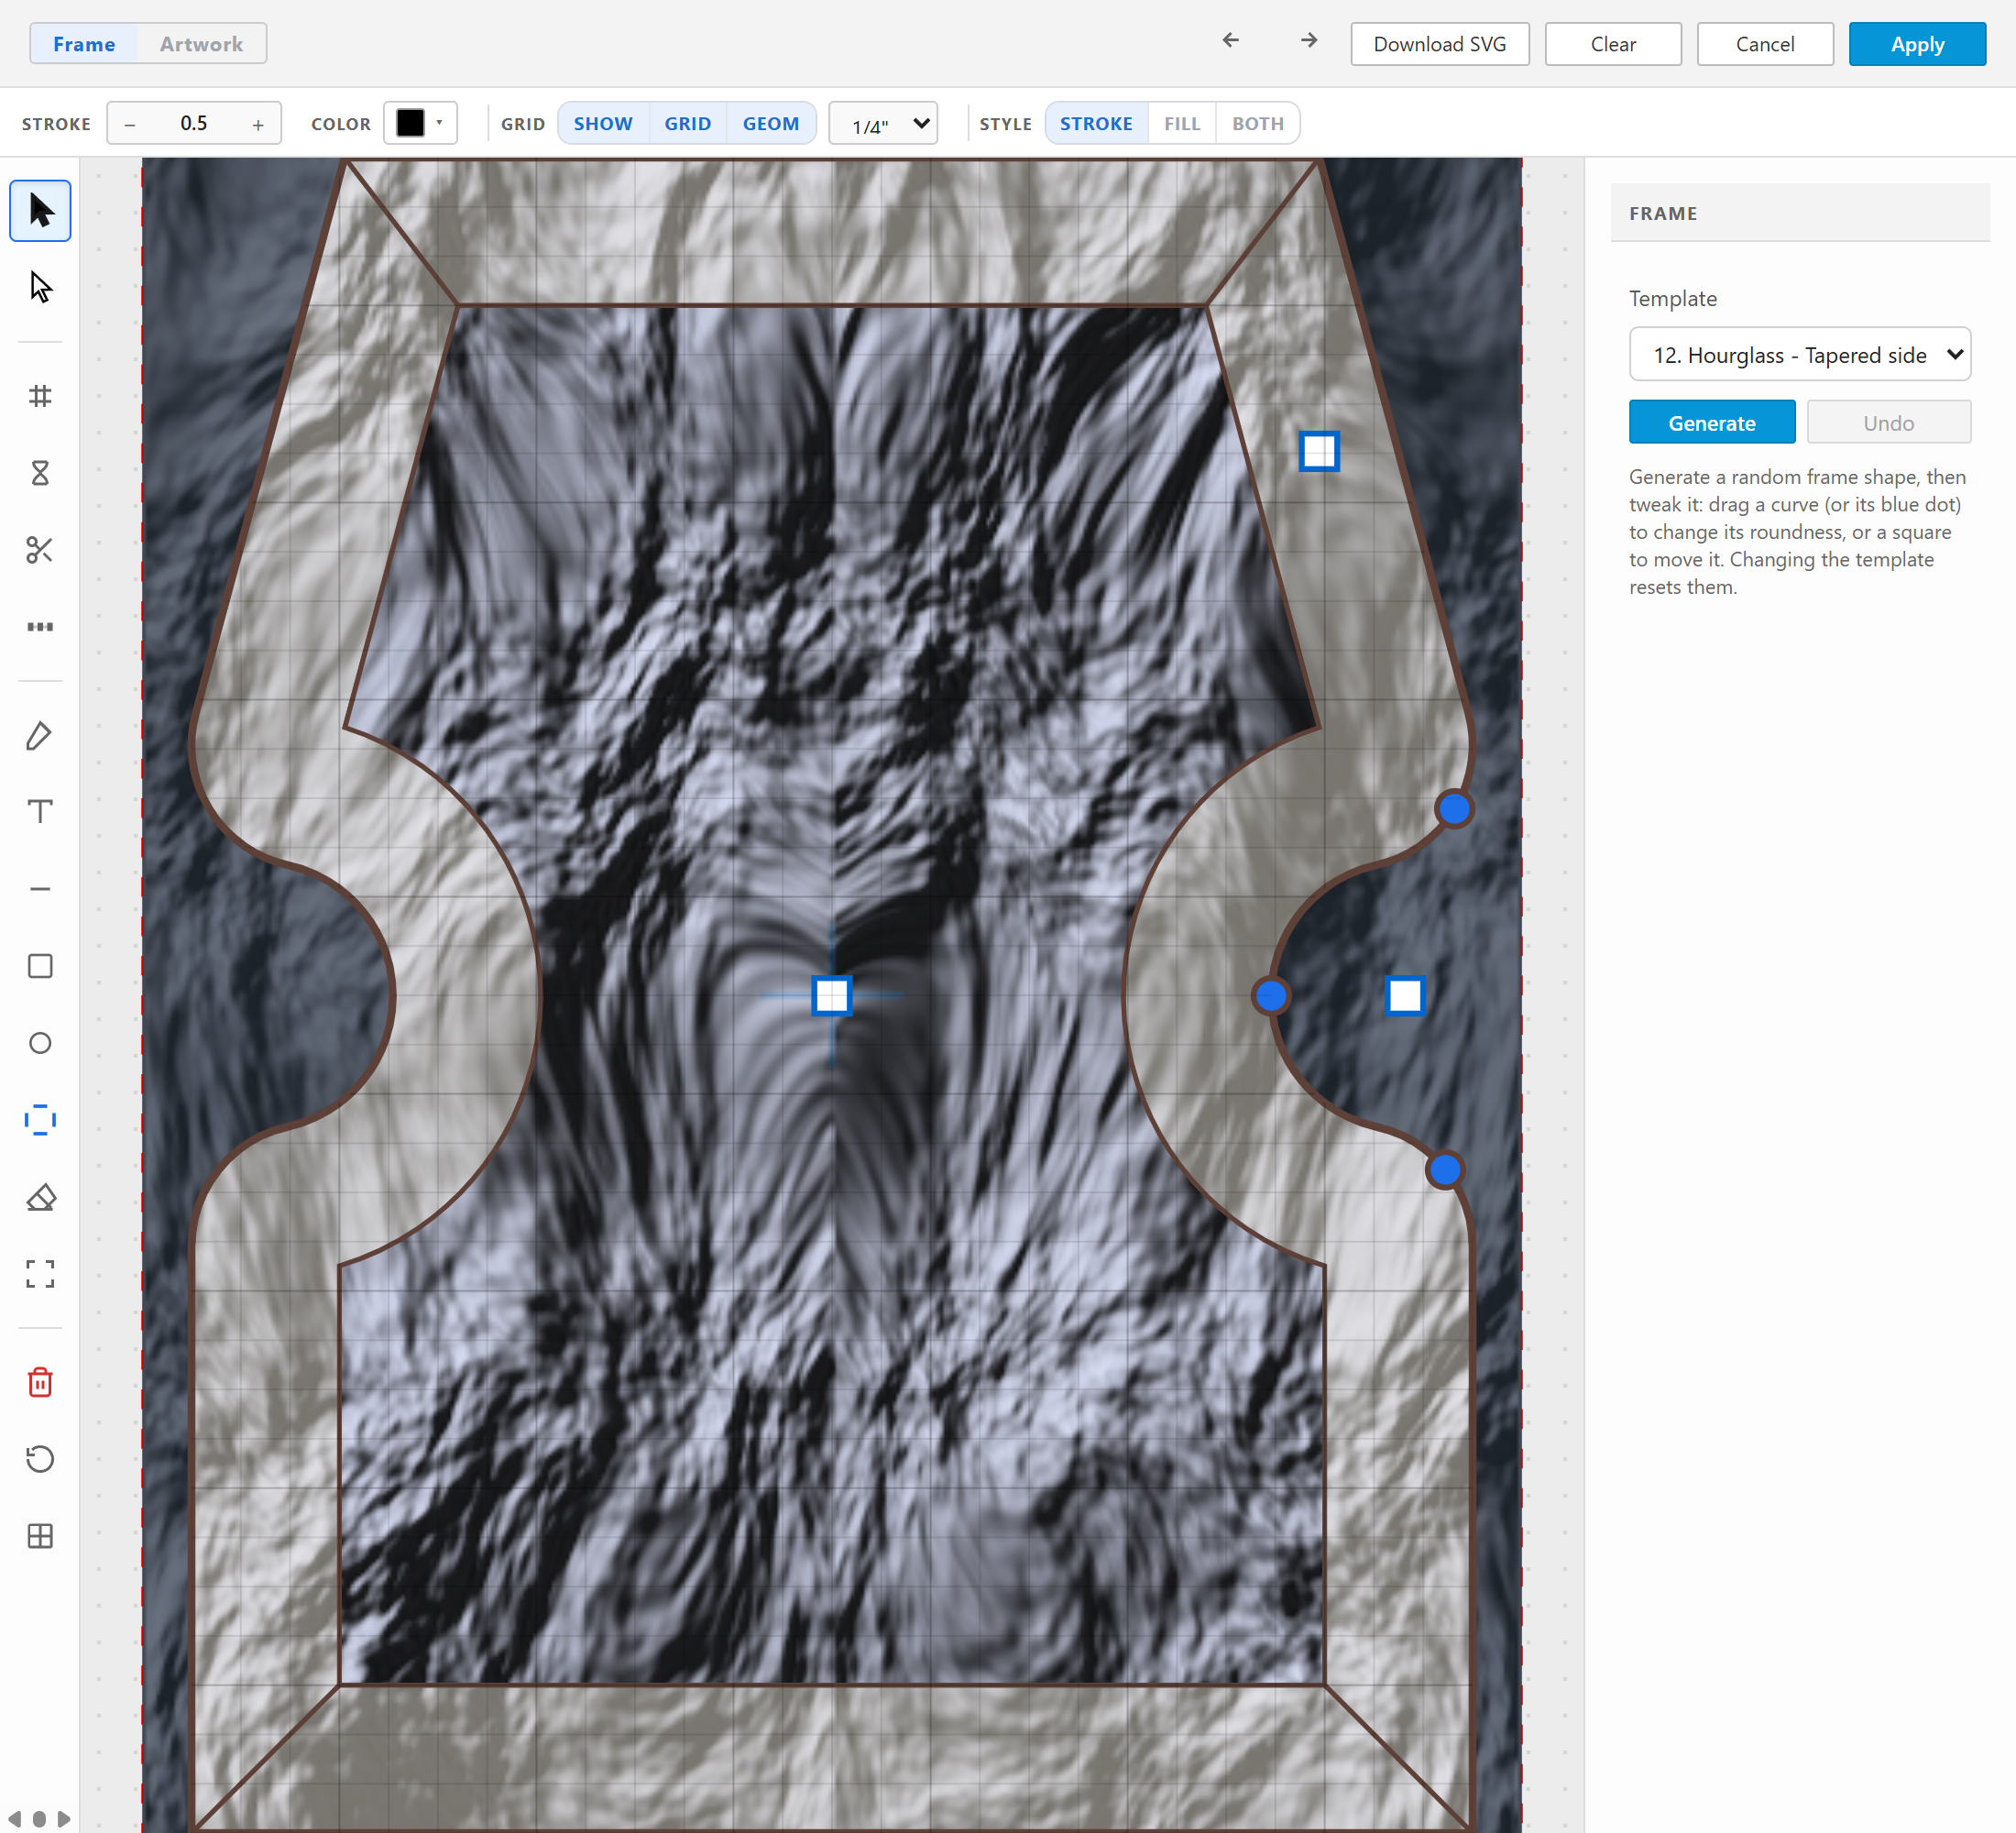This screenshot has height=1833, width=2016.
Task: Click the four-pane grid layout icon
Action: (x=40, y=1536)
